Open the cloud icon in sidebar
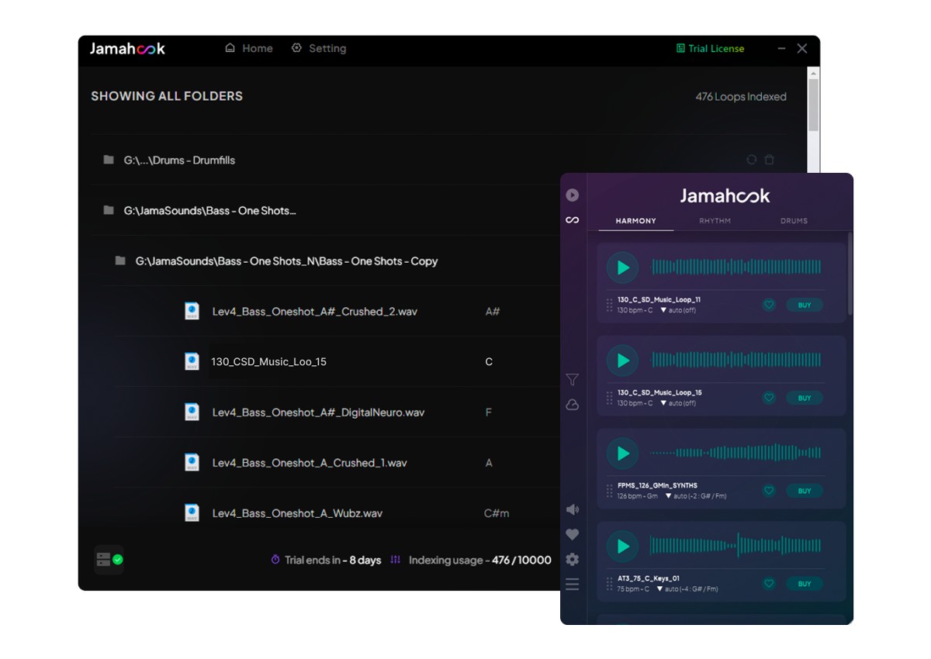The image size is (931, 659). pos(573,405)
